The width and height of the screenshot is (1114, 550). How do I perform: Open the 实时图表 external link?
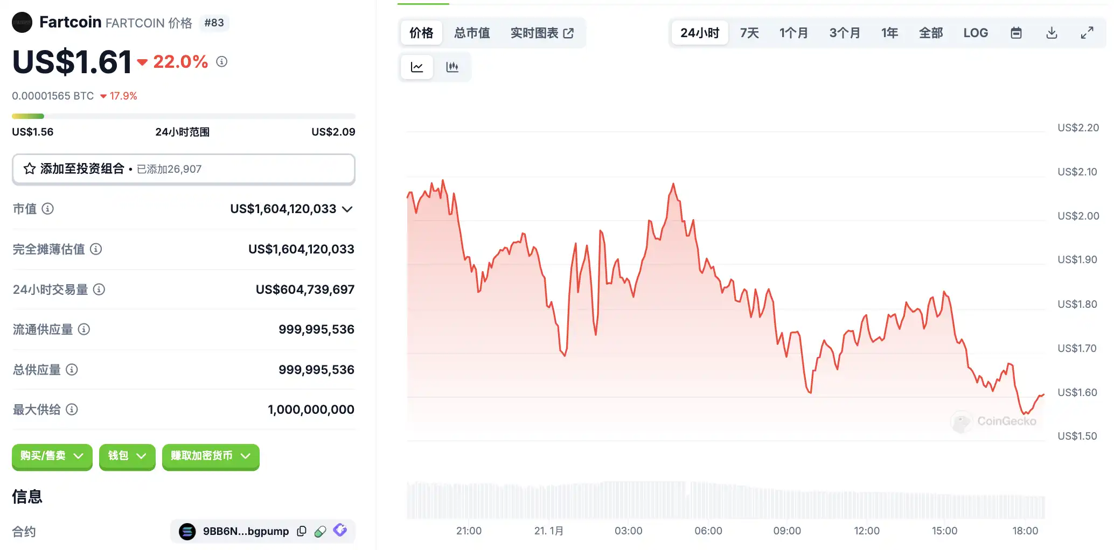point(542,33)
